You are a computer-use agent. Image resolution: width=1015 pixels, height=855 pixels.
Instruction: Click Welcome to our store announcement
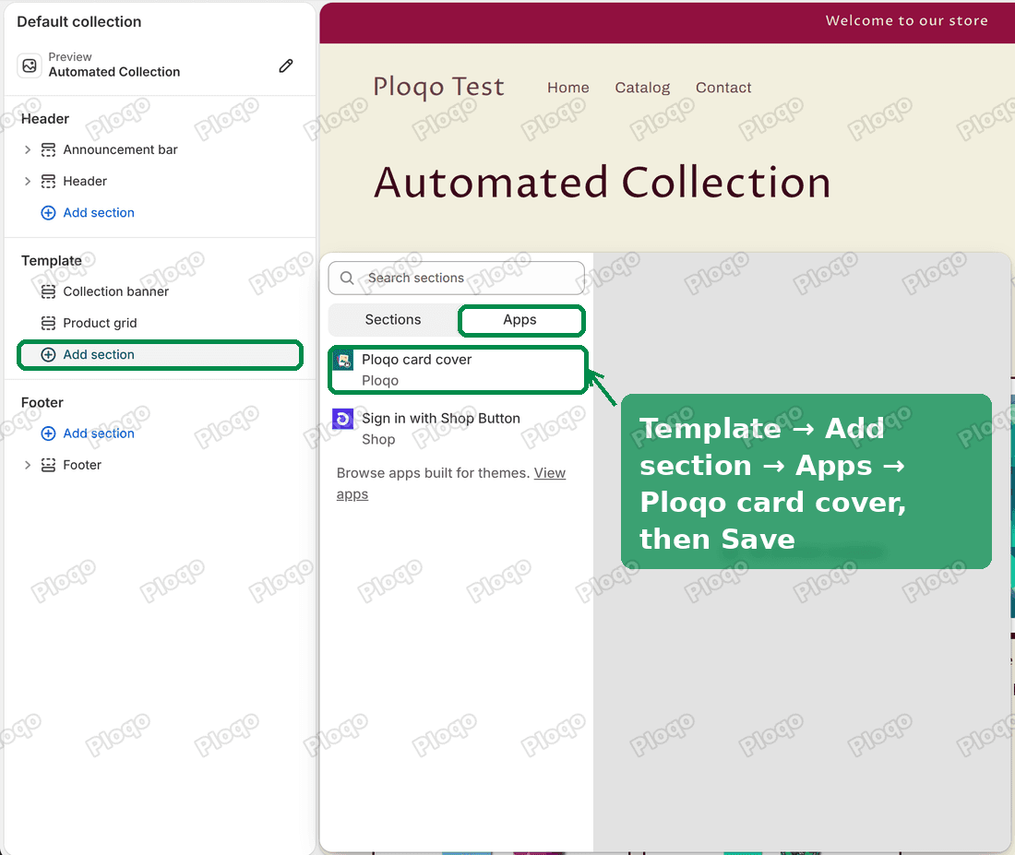coord(907,20)
